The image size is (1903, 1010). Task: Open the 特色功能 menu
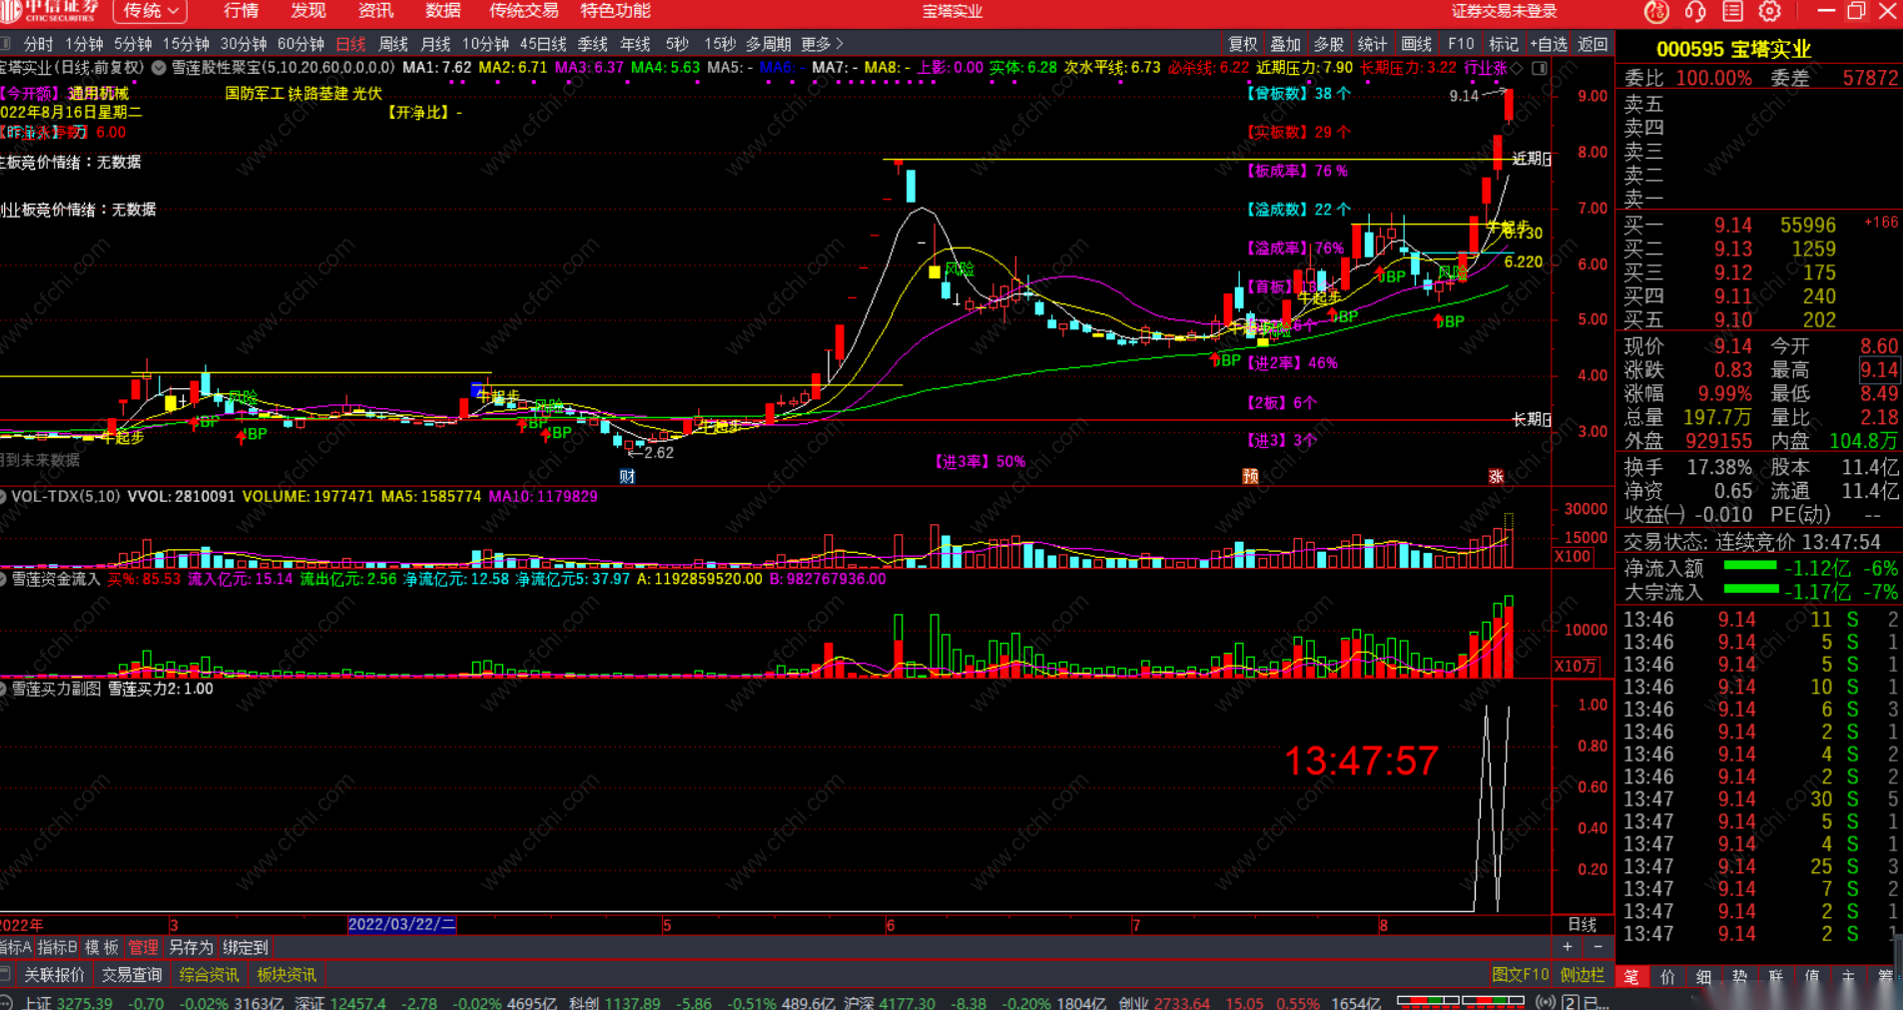coord(615,11)
